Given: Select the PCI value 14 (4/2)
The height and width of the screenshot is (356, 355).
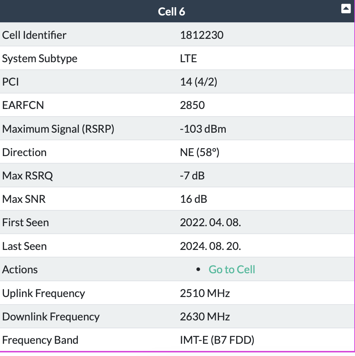Looking at the screenshot, I should [x=198, y=82].
